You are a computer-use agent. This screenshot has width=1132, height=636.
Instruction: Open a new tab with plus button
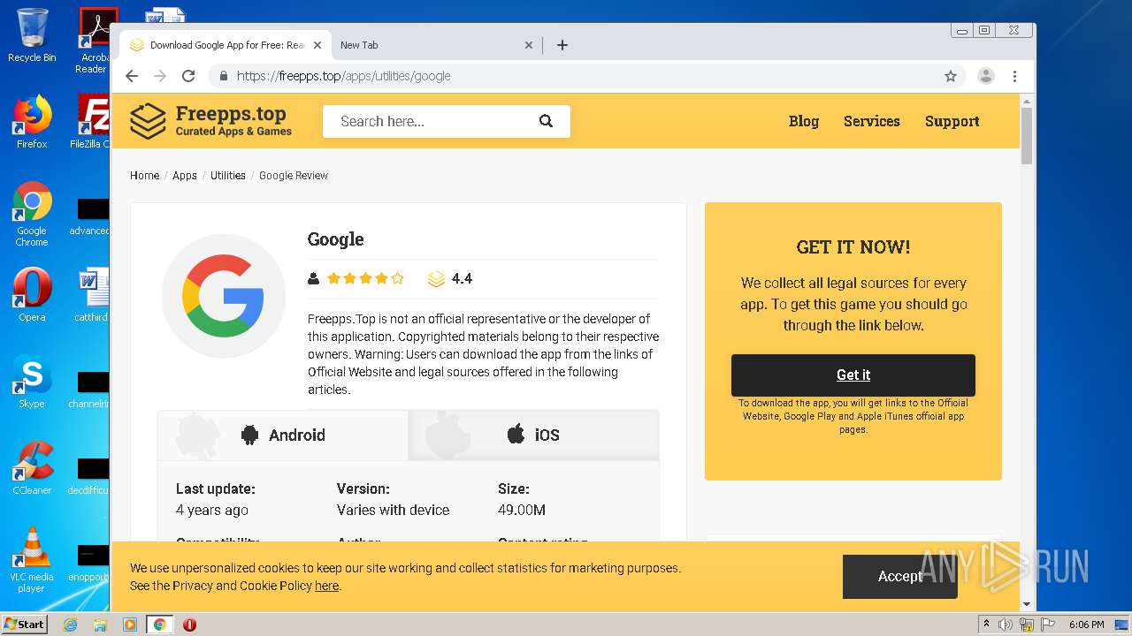tap(562, 45)
